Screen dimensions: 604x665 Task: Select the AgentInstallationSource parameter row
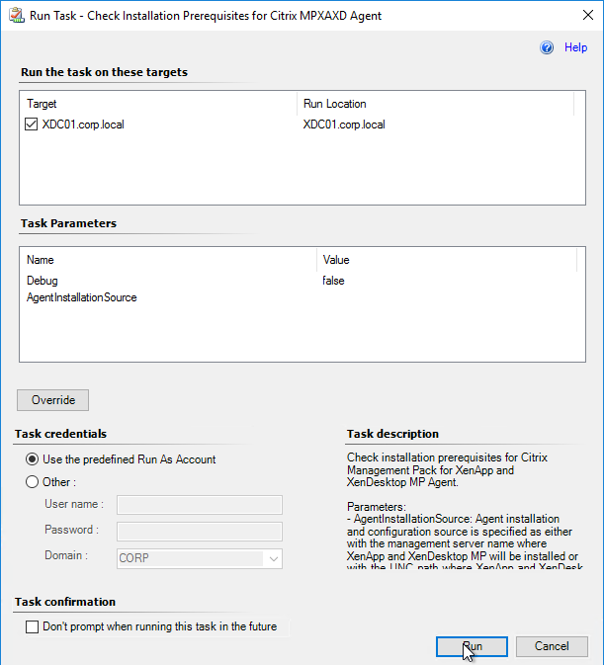tap(302, 297)
